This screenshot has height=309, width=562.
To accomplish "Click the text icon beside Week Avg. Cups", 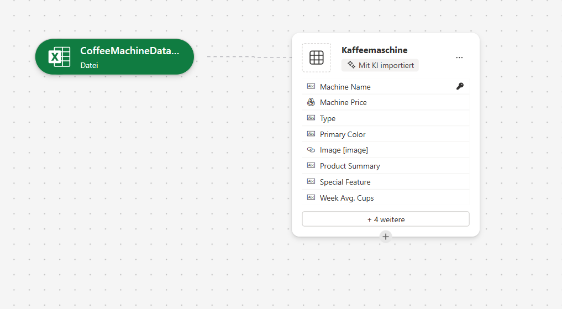I will click(311, 198).
